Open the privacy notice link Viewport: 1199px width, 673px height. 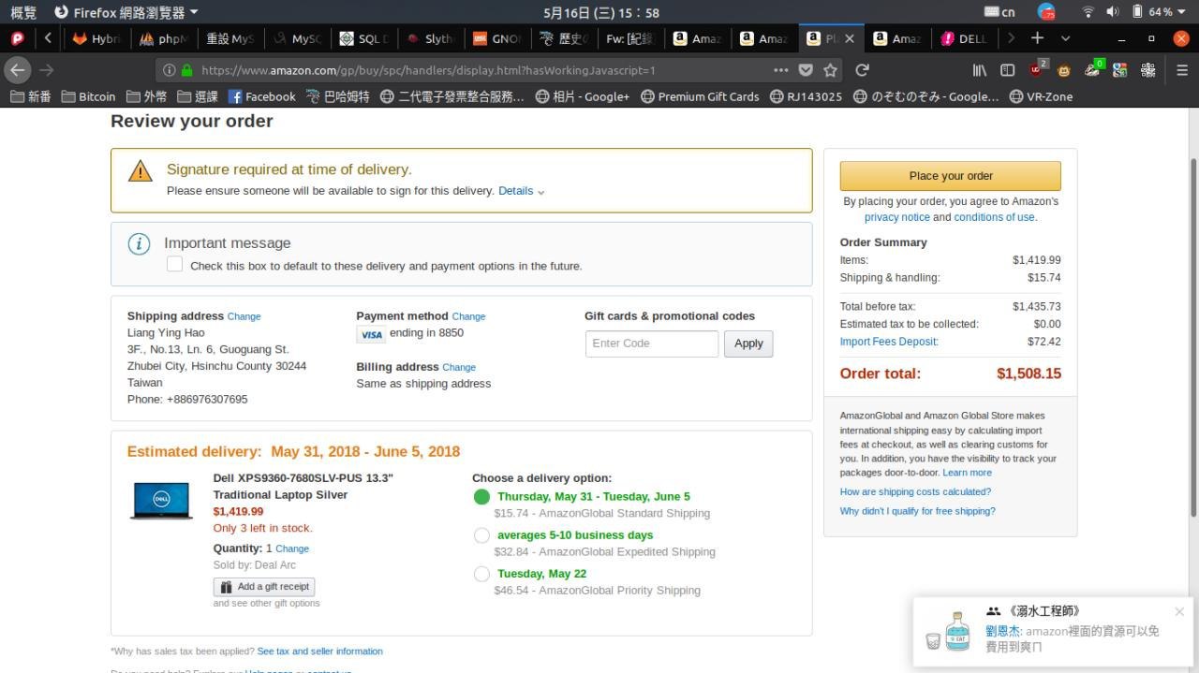point(896,217)
